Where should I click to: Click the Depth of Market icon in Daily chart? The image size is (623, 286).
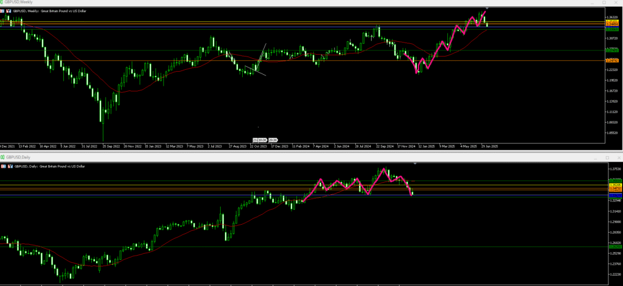pyautogui.click(x=10, y=166)
